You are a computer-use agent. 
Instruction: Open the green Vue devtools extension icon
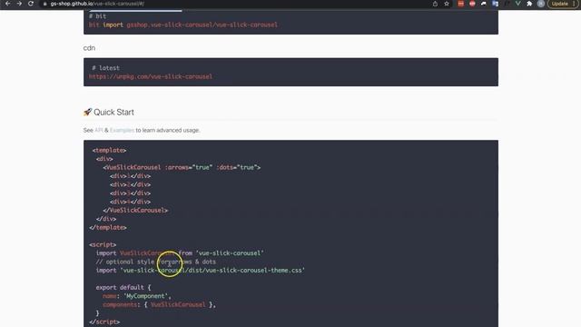518,4
